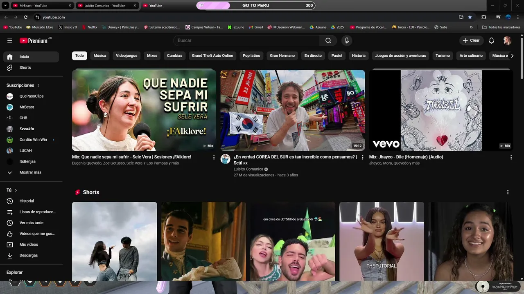
Task: Open THE TUTORIAL short
Action: (x=382, y=241)
